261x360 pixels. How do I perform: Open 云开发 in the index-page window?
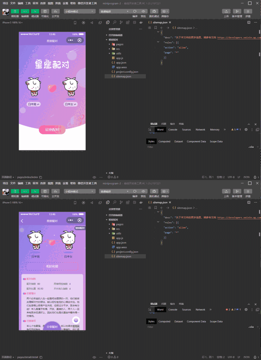coord(55,11)
